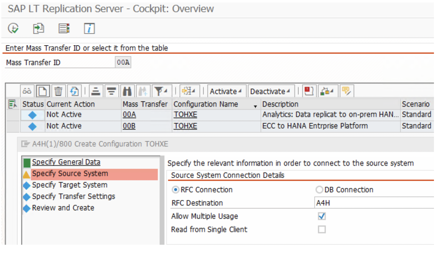Screen dimensions: 438x257
Task: Click the Scenario column header
Action: point(417,104)
